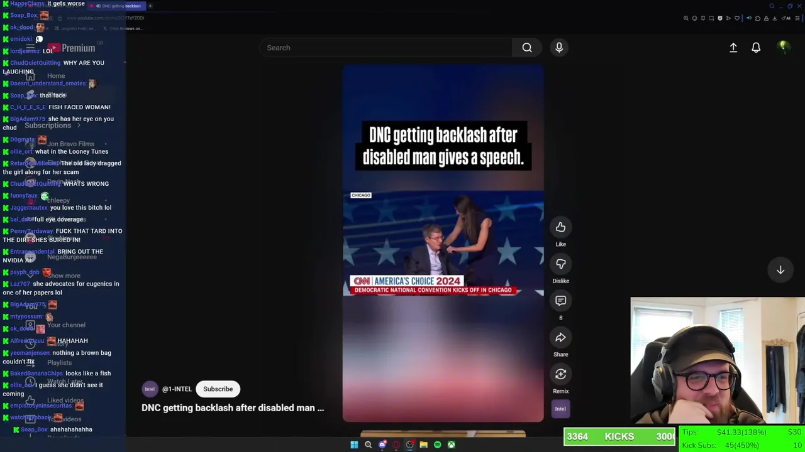The width and height of the screenshot is (805, 452).
Task: Go to Home in YouTube sidebar
Action: pyautogui.click(x=56, y=76)
